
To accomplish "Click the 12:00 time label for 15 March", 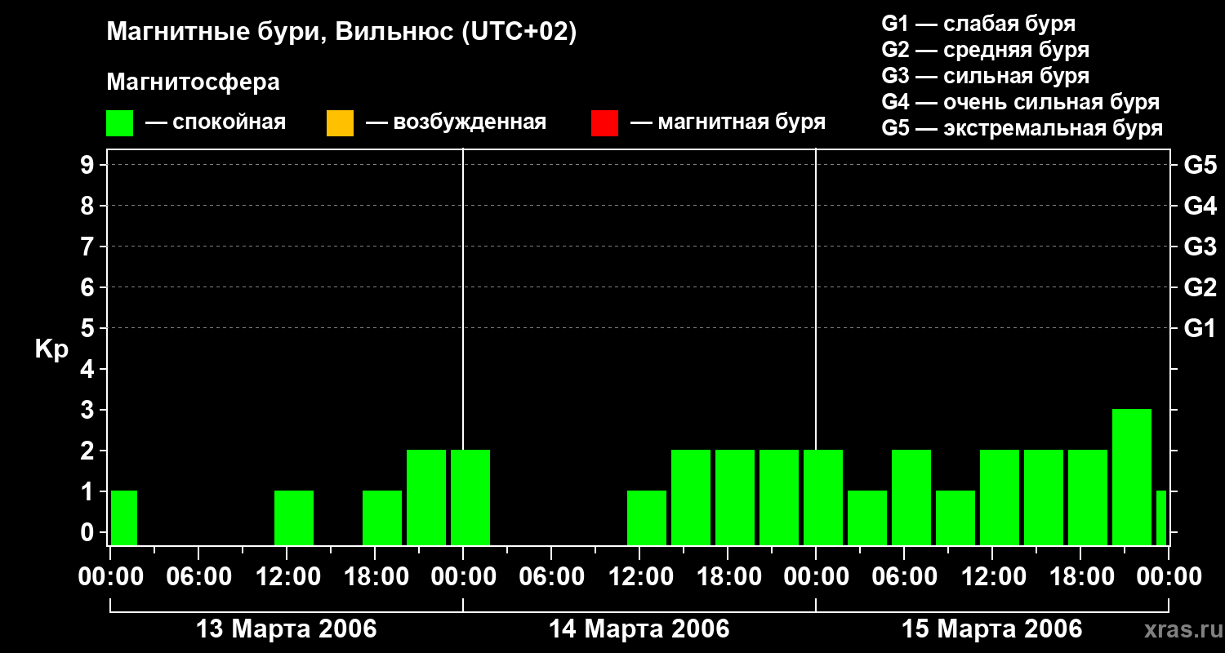I will pos(992,576).
